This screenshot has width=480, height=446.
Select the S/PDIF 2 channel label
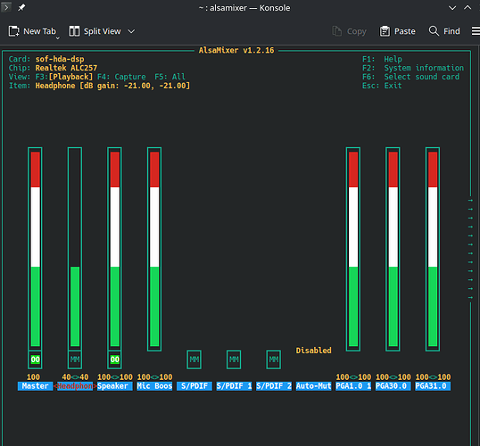[274, 386]
